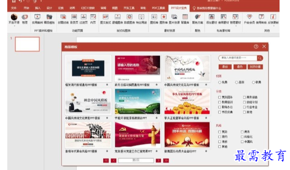This screenshot has height=170, width=290.
Task: Check the 商务报告 category checkbox
Action: click(245, 97)
